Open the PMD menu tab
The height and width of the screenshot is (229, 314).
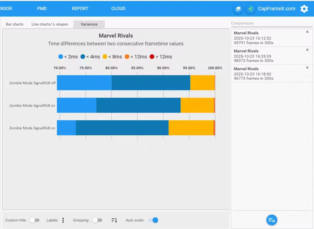click(42, 8)
